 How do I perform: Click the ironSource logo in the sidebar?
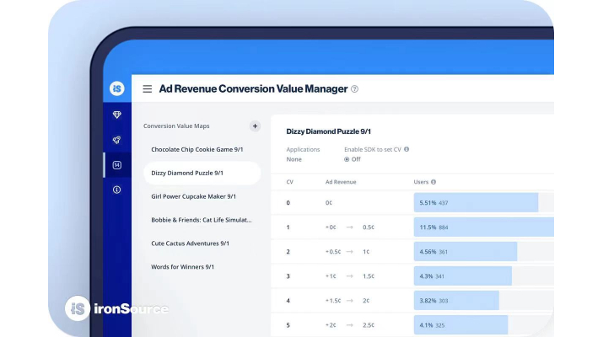117,88
